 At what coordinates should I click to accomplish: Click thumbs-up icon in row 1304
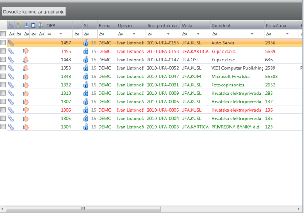click(x=26, y=127)
